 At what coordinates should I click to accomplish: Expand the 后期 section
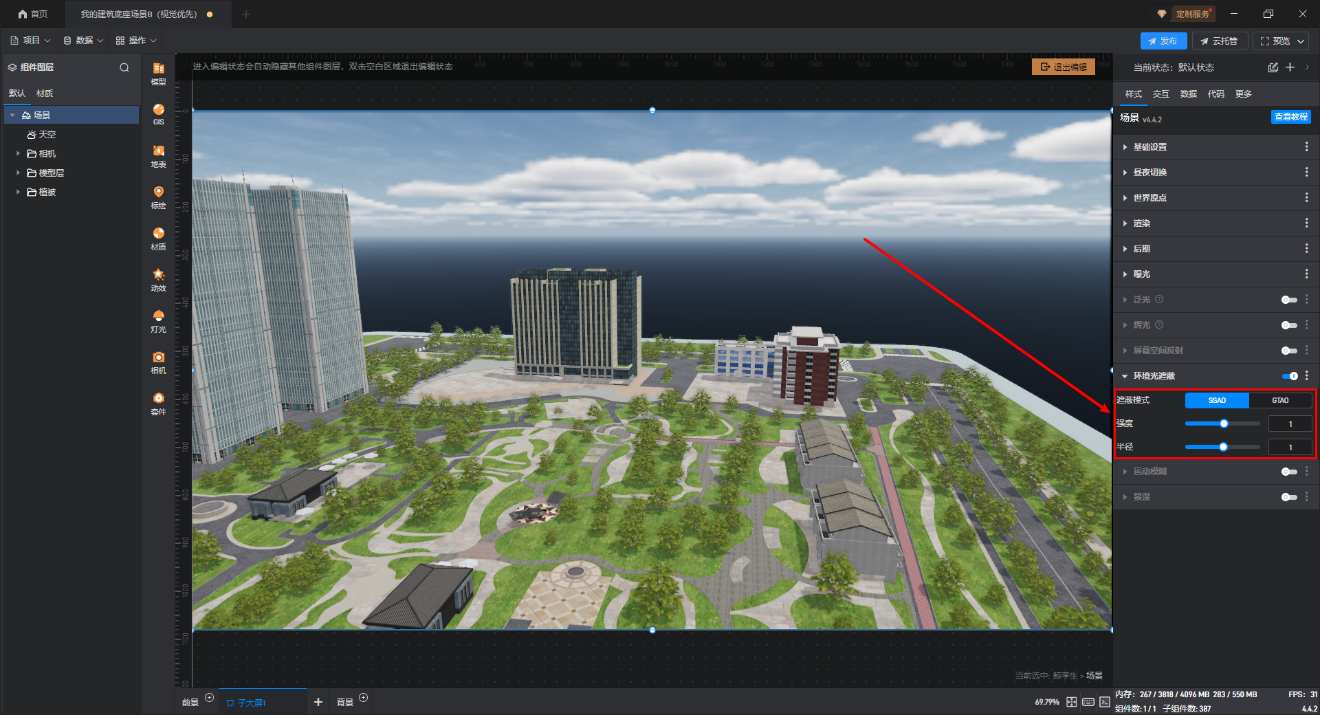1125,249
